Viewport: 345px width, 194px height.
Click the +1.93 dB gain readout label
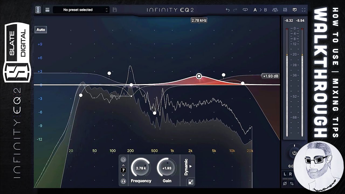271,76
